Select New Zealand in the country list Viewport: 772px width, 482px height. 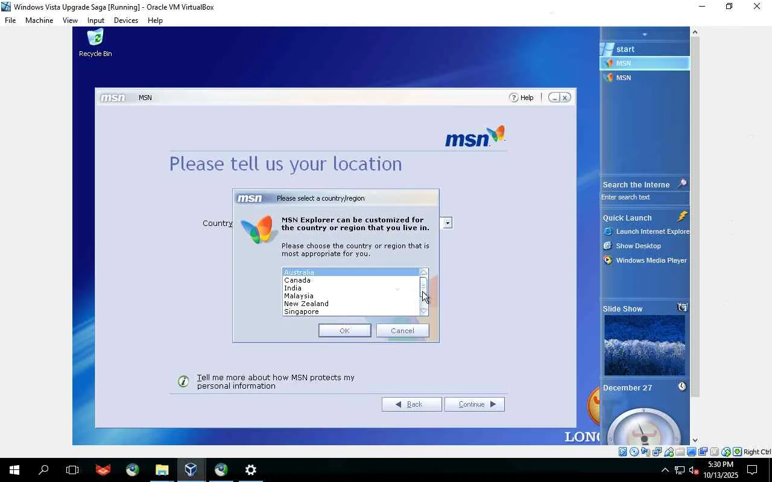point(351,304)
